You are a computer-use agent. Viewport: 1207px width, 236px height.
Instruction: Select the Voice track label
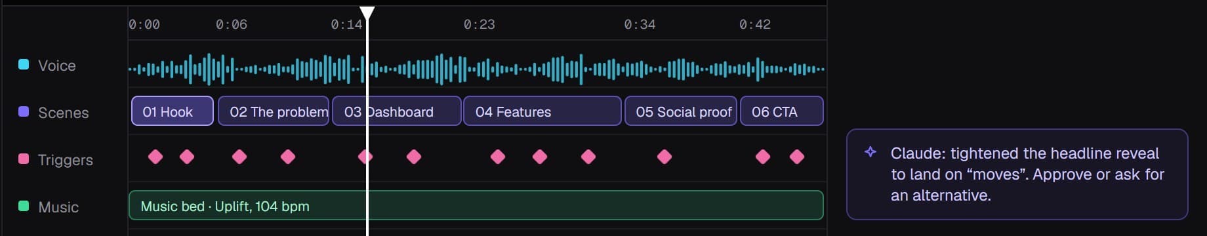coord(57,66)
